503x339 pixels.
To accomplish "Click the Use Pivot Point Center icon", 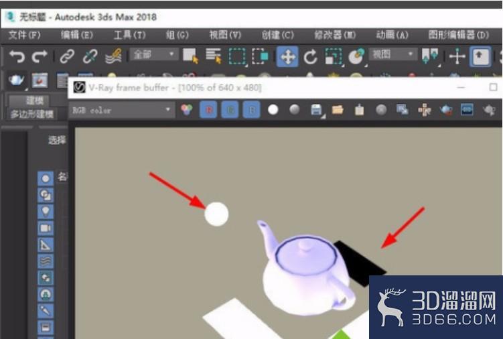I will coord(430,56).
